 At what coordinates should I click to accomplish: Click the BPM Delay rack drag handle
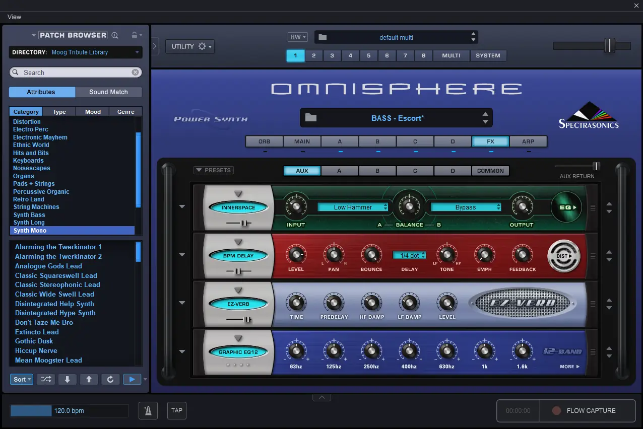(x=593, y=256)
